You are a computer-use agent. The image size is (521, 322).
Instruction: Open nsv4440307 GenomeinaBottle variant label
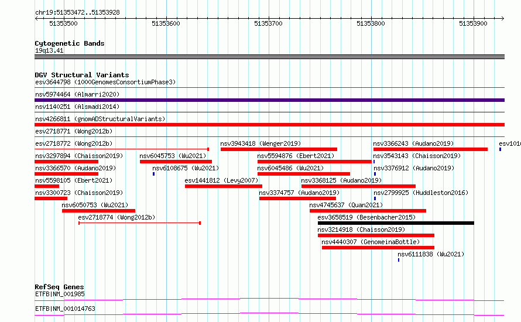tap(371, 242)
